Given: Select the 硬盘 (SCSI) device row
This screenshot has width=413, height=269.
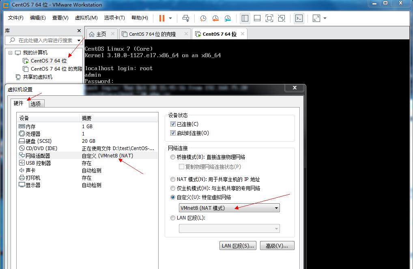Looking at the screenshot, I should coord(87,141).
